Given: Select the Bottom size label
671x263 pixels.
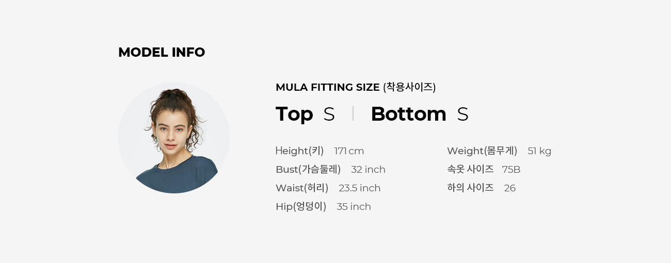Looking at the screenshot, I should coord(408,114).
